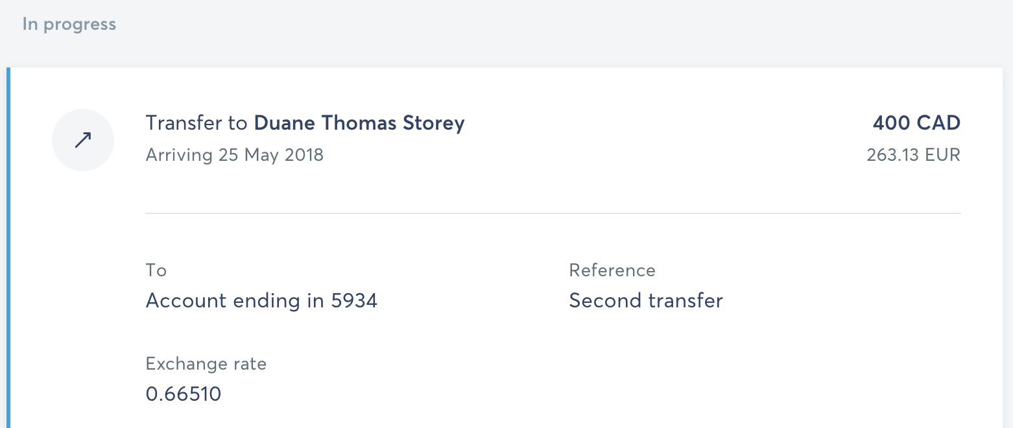
Task: Click the blue status bar on card edge
Action: [x=8, y=246]
